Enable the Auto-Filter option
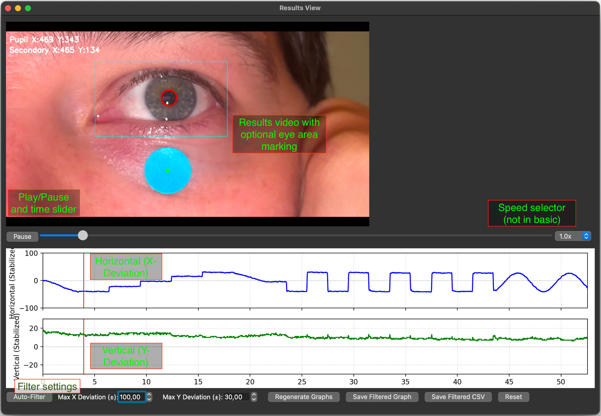601x416 pixels. click(29, 397)
